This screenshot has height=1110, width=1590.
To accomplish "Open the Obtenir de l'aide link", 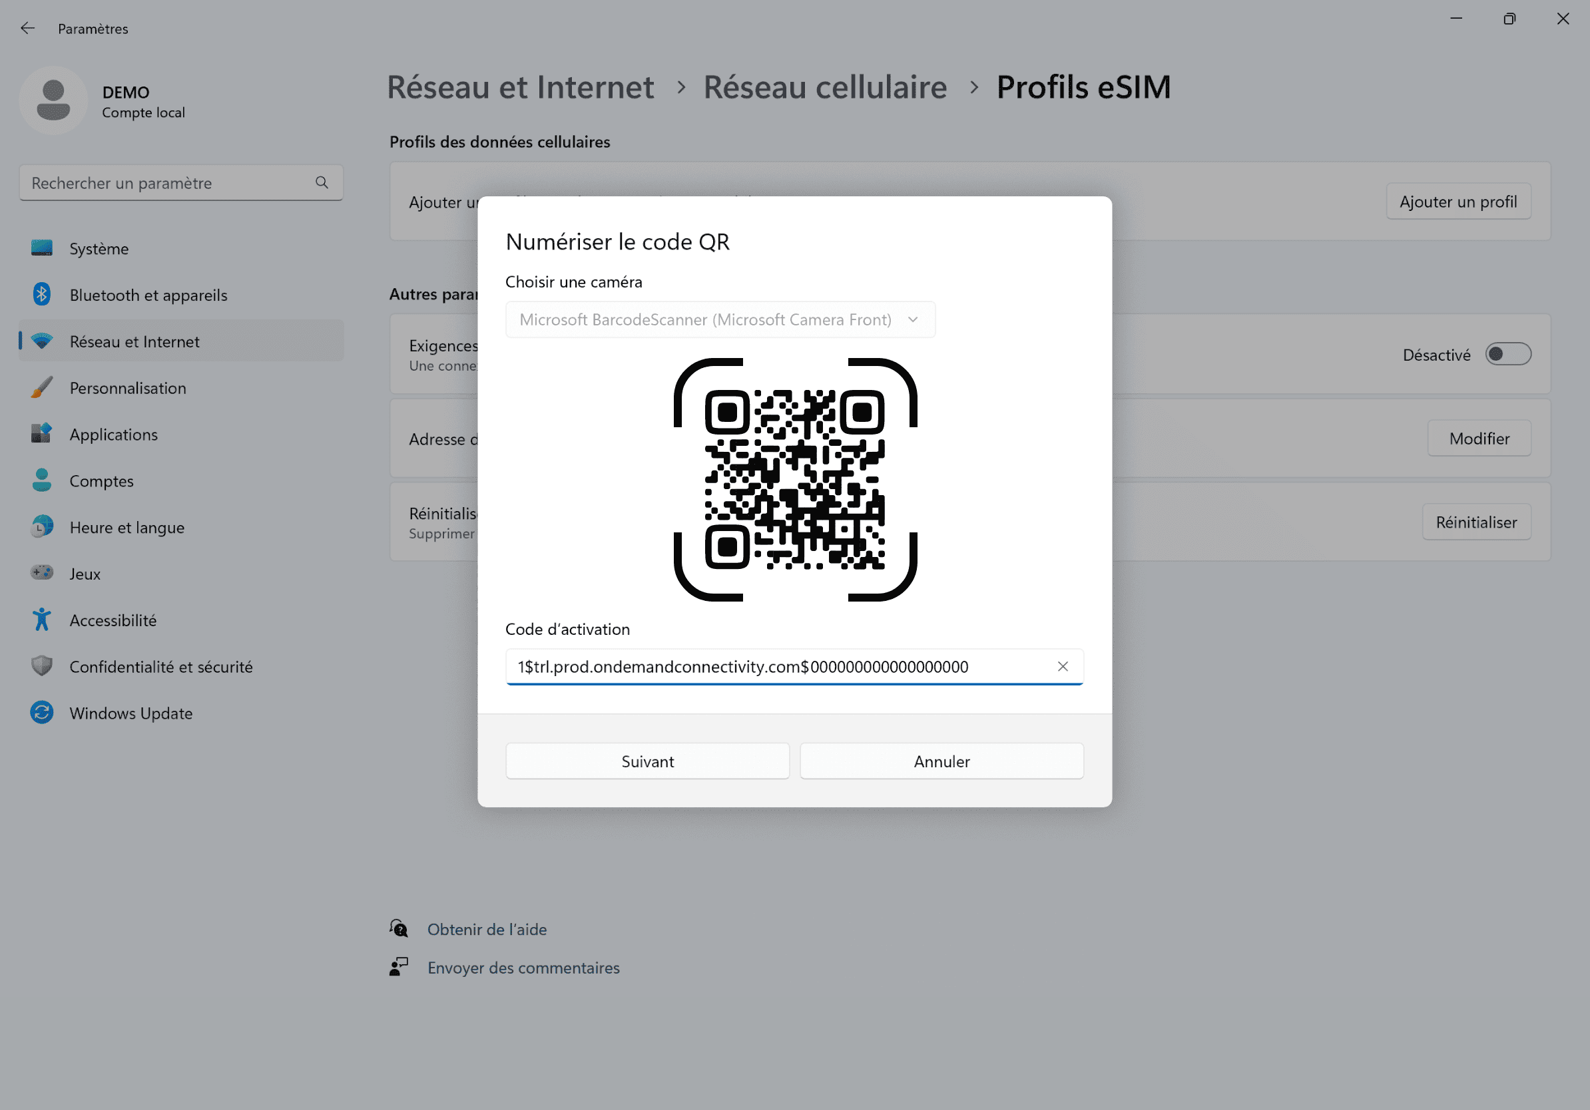I will point(487,929).
